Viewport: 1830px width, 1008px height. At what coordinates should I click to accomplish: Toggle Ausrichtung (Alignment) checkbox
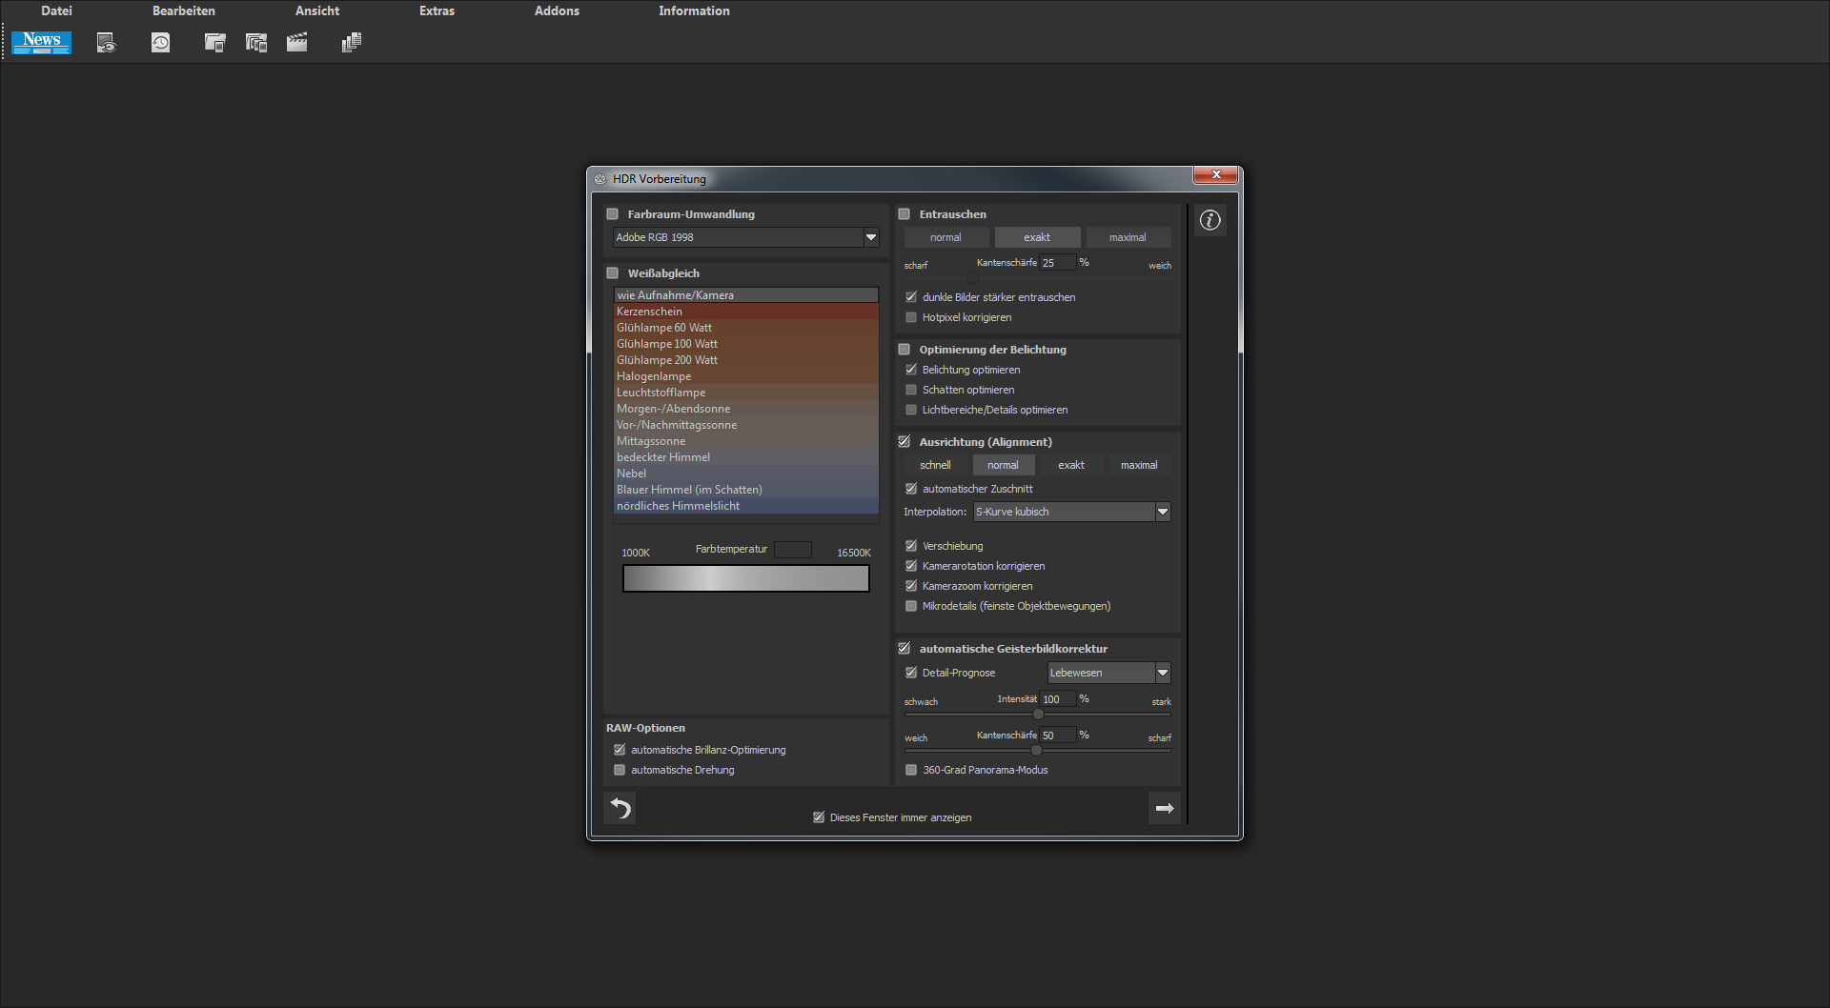coord(905,442)
